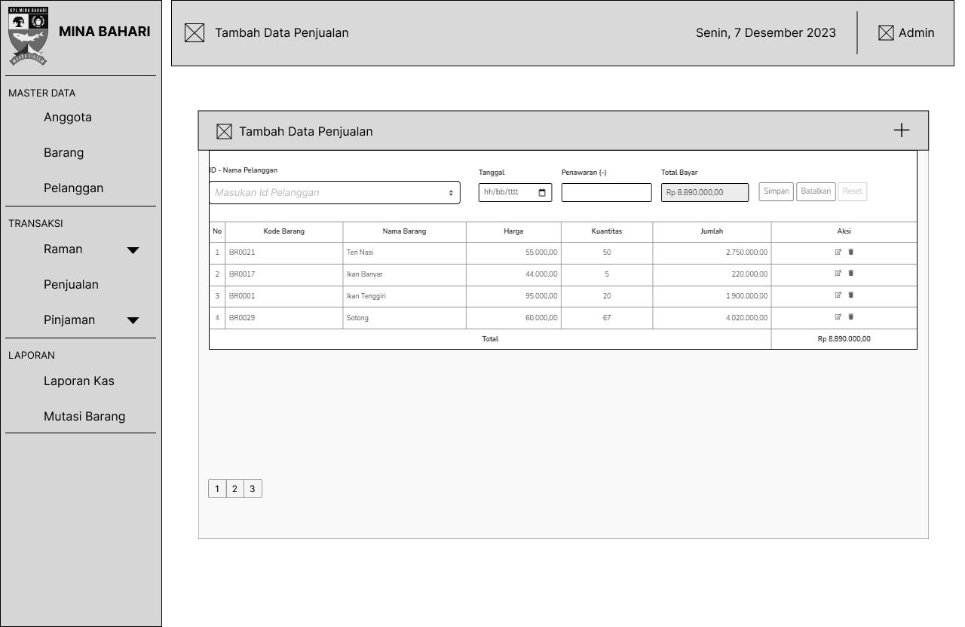Select Mutasi Barang in sidebar
The image size is (965, 627).
pos(84,417)
